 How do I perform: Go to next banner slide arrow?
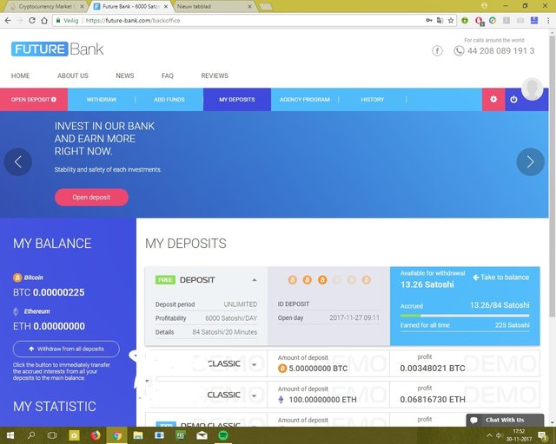click(530, 162)
